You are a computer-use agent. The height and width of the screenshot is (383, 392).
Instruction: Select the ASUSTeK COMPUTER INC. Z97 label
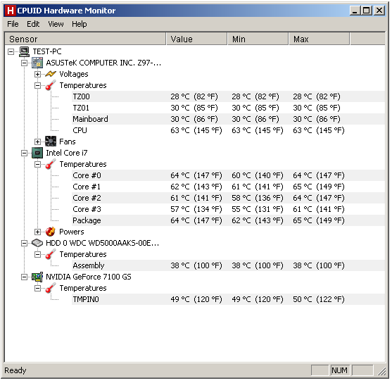coord(103,63)
